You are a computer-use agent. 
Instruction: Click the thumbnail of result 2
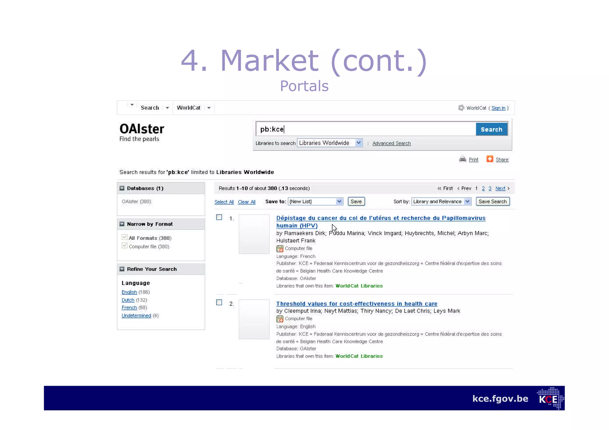(x=254, y=319)
